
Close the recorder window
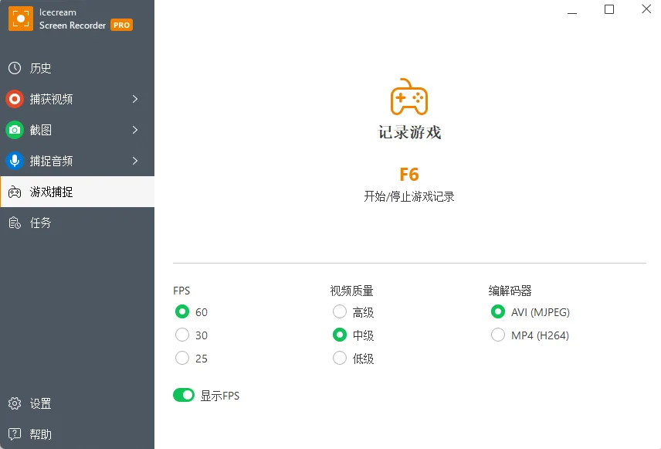pyautogui.click(x=646, y=9)
